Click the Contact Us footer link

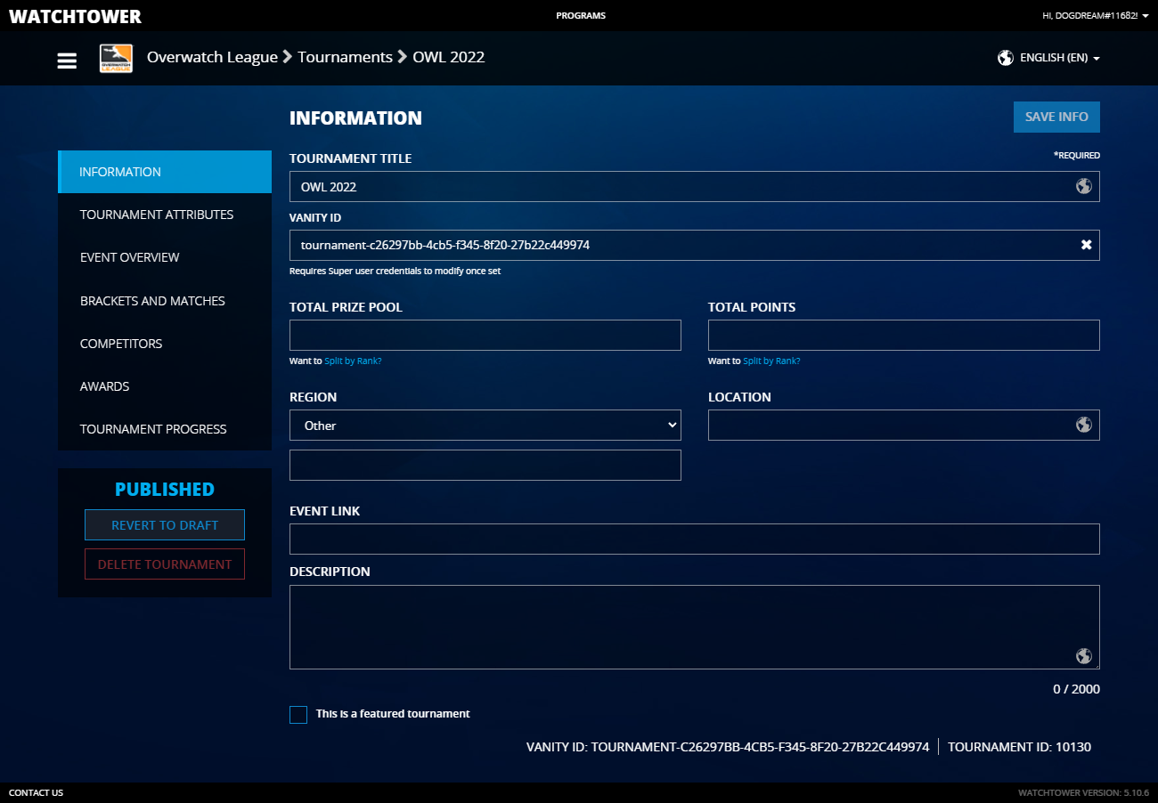coord(36,793)
